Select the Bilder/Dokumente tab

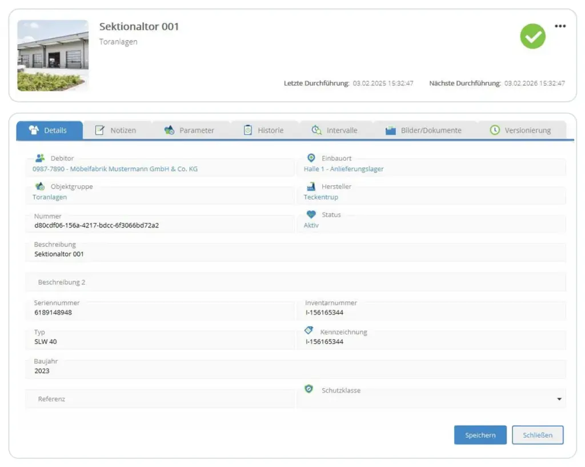point(423,130)
